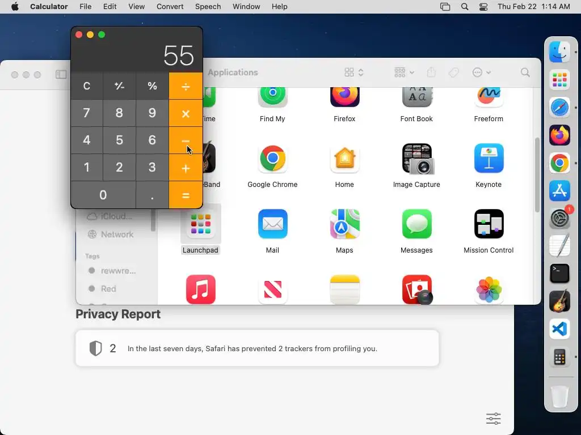Toggle the sign with the +/- key
This screenshot has height=435, width=581.
click(x=119, y=86)
